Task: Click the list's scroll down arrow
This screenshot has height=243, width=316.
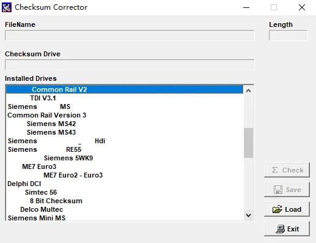Action: coord(248,215)
